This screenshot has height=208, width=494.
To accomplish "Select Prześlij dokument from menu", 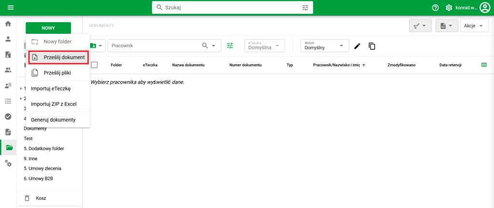I will click(58, 57).
